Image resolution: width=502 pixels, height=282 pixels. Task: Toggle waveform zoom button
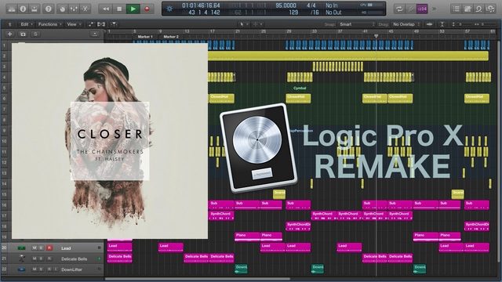click(x=429, y=24)
